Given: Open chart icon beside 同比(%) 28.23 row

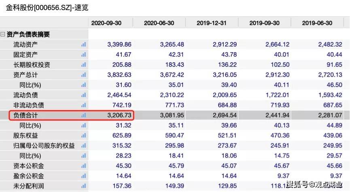Looking at the screenshot, I should click(83, 156).
